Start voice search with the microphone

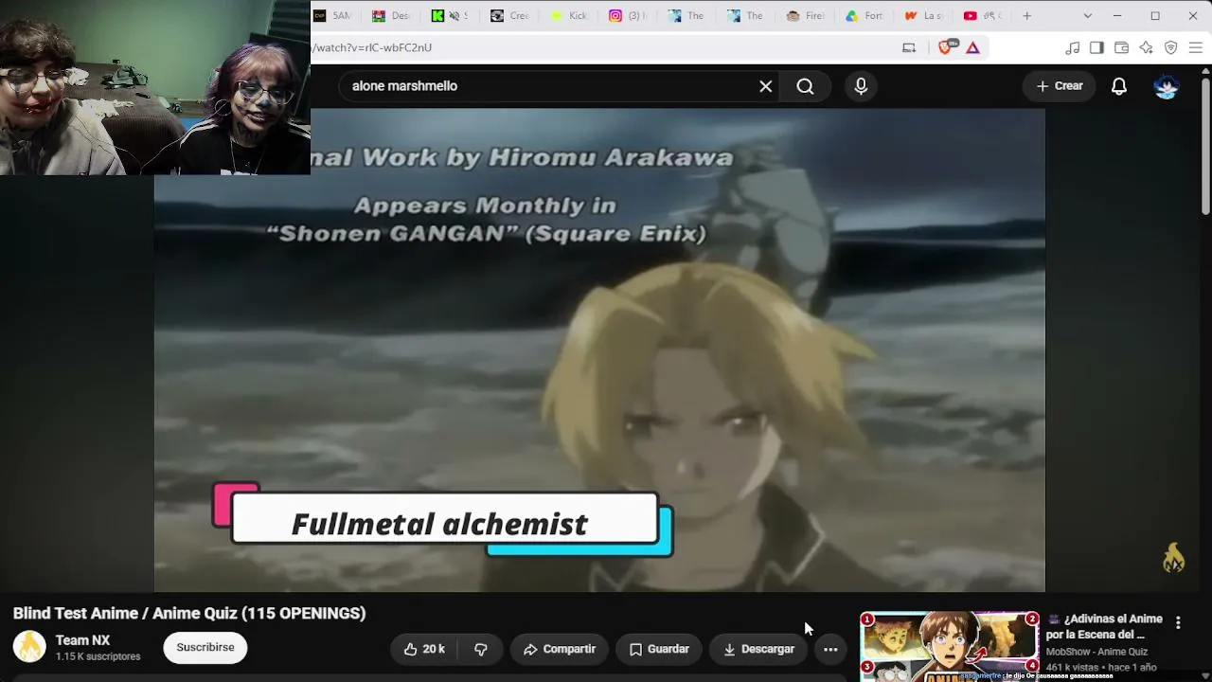861,86
